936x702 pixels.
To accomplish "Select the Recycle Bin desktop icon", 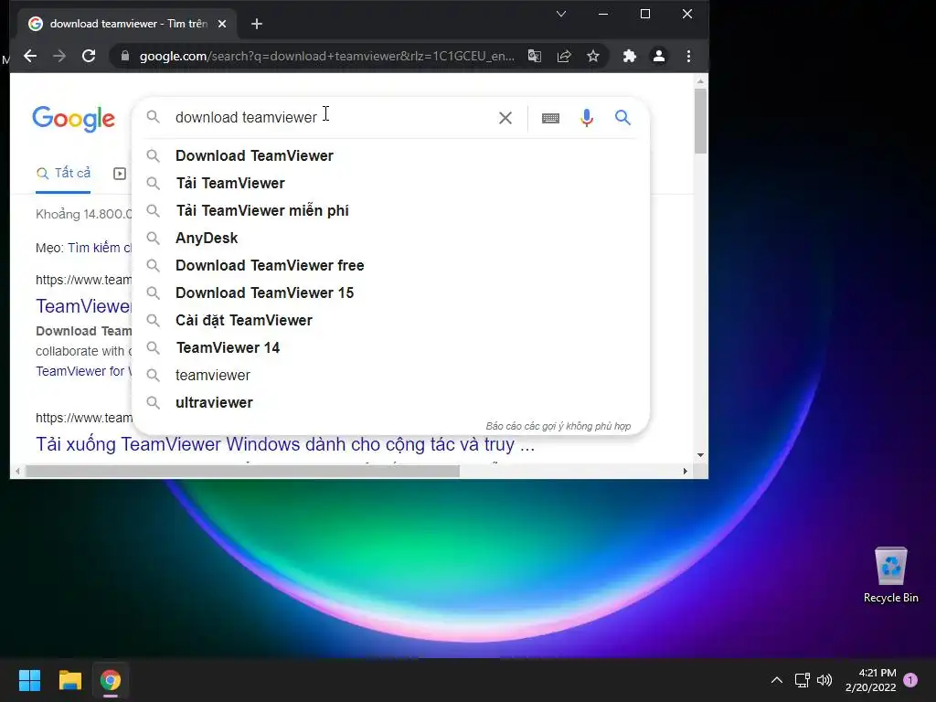I will point(890,575).
